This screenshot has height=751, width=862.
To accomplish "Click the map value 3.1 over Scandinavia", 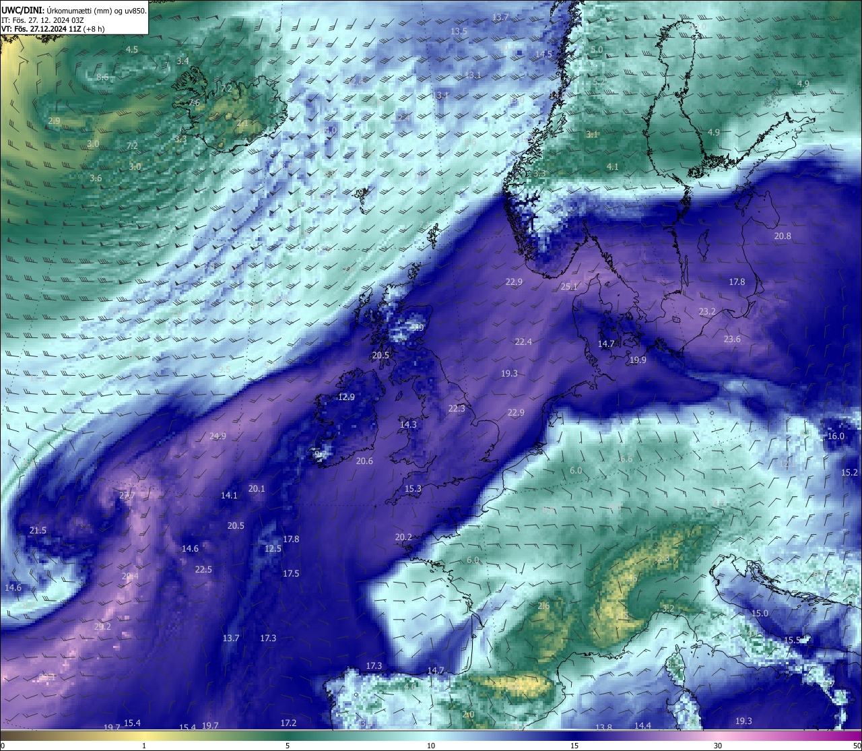I will [592, 135].
